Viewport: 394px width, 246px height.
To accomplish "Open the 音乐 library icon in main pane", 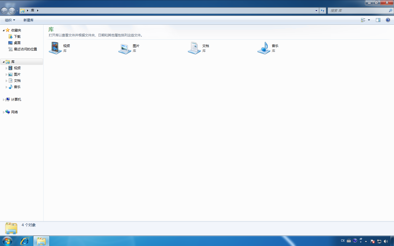I will tap(264, 48).
